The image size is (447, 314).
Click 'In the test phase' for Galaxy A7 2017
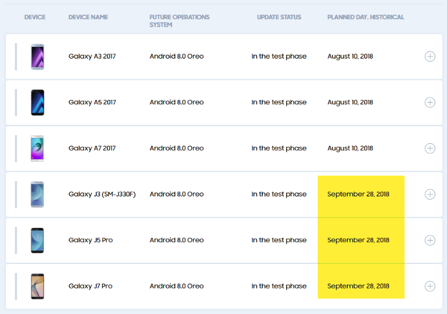point(279,148)
